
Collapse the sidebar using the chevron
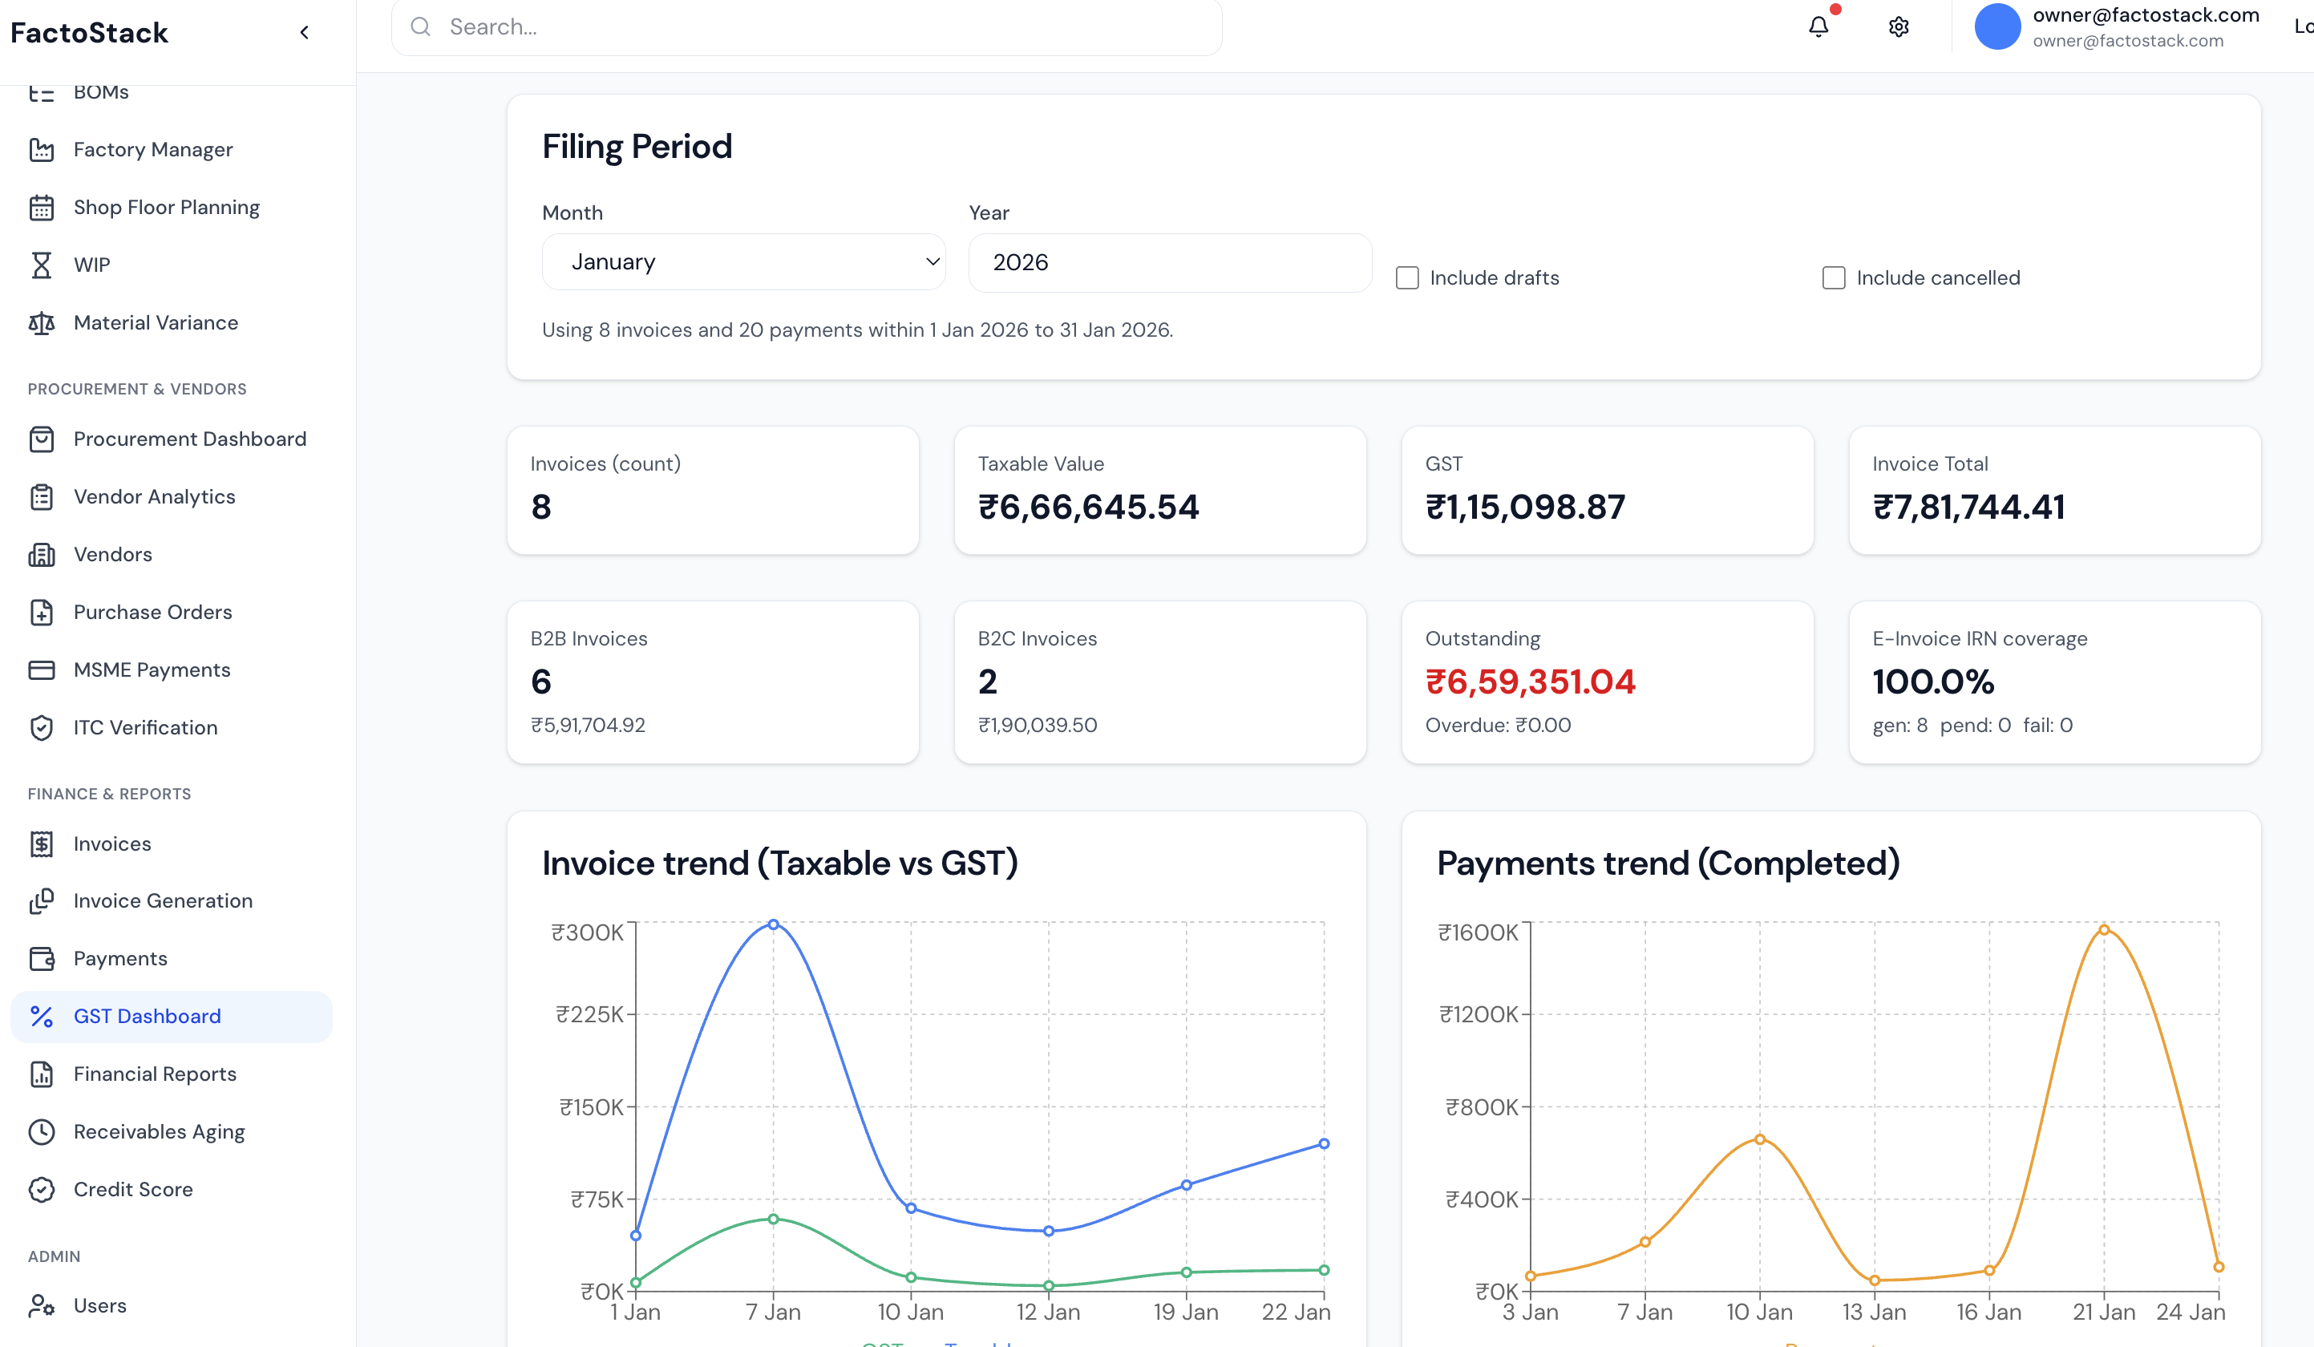(x=304, y=31)
